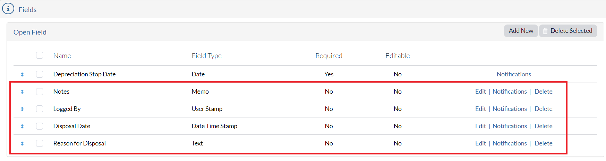
Task: Edit the Reason for Disposal field
Action: pos(480,143)
